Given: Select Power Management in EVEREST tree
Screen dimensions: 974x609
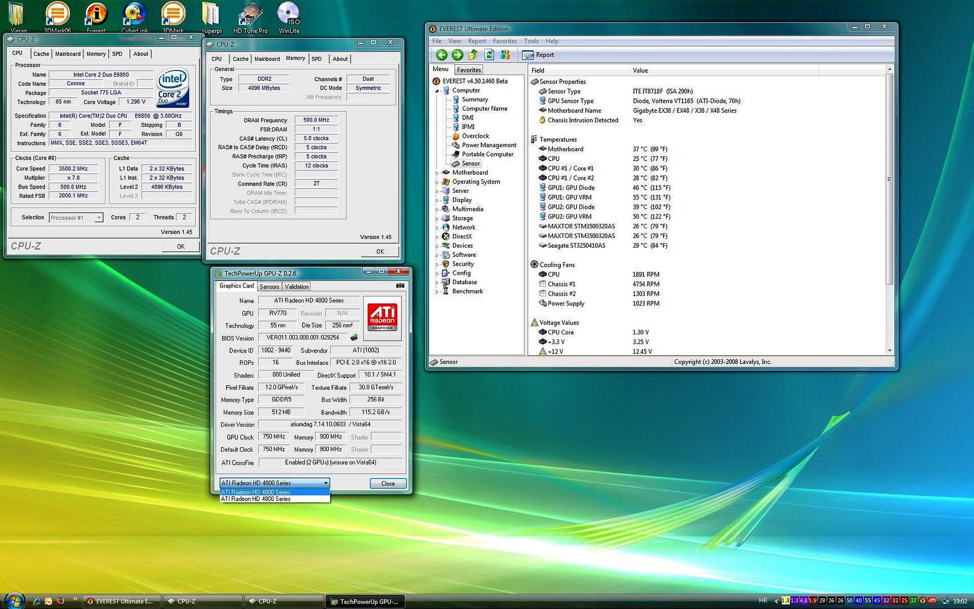Looking at the screenshot, I should pyautogui.click(x=489, y=145).
